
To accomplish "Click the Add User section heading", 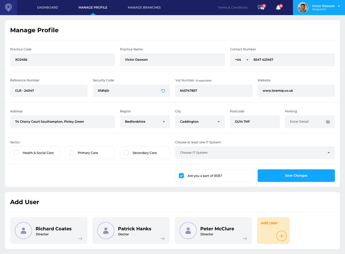I will click(x=25, y=202).
